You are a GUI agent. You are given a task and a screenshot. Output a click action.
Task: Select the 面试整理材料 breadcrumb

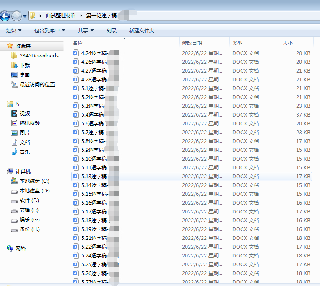[61, 16]
